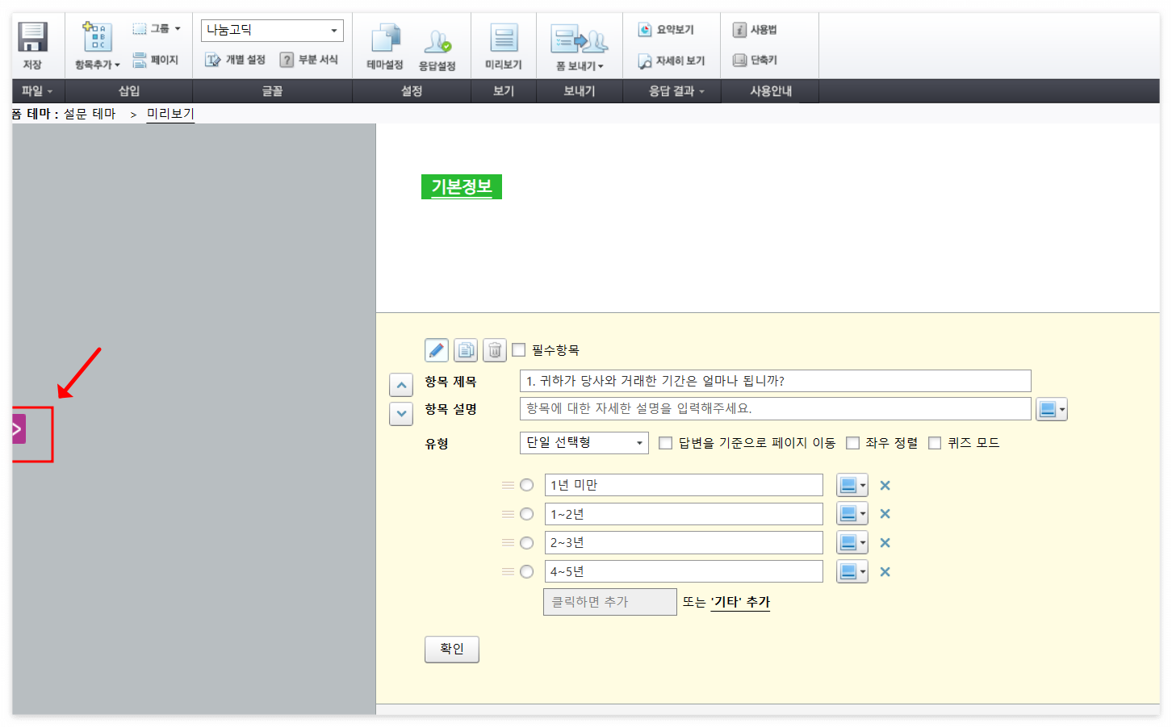Select the '1년 미만' radio button
Viewport: 1172px width, 727px height.
[x=526, y=485]
